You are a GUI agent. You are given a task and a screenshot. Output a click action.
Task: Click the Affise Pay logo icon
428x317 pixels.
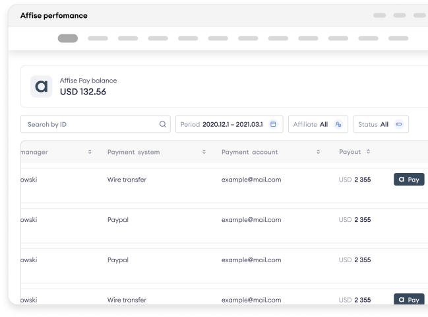coord(41,87)
